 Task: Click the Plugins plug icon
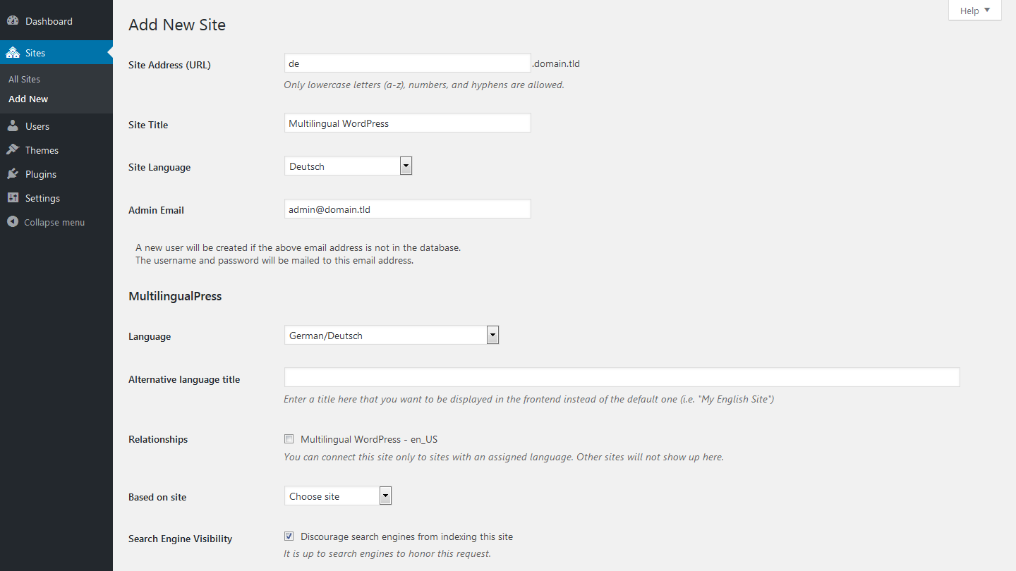click(x=13, y=173)
